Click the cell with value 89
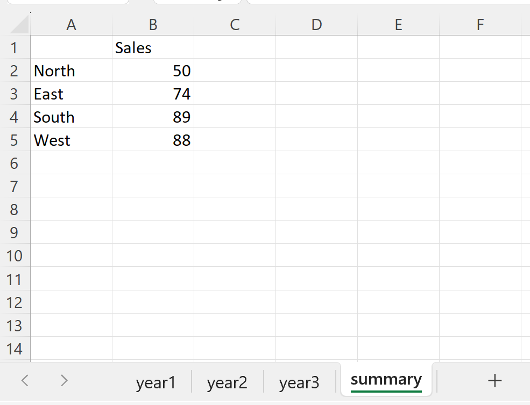The height and width of the screenshot is (405, 530). (153, 117)
